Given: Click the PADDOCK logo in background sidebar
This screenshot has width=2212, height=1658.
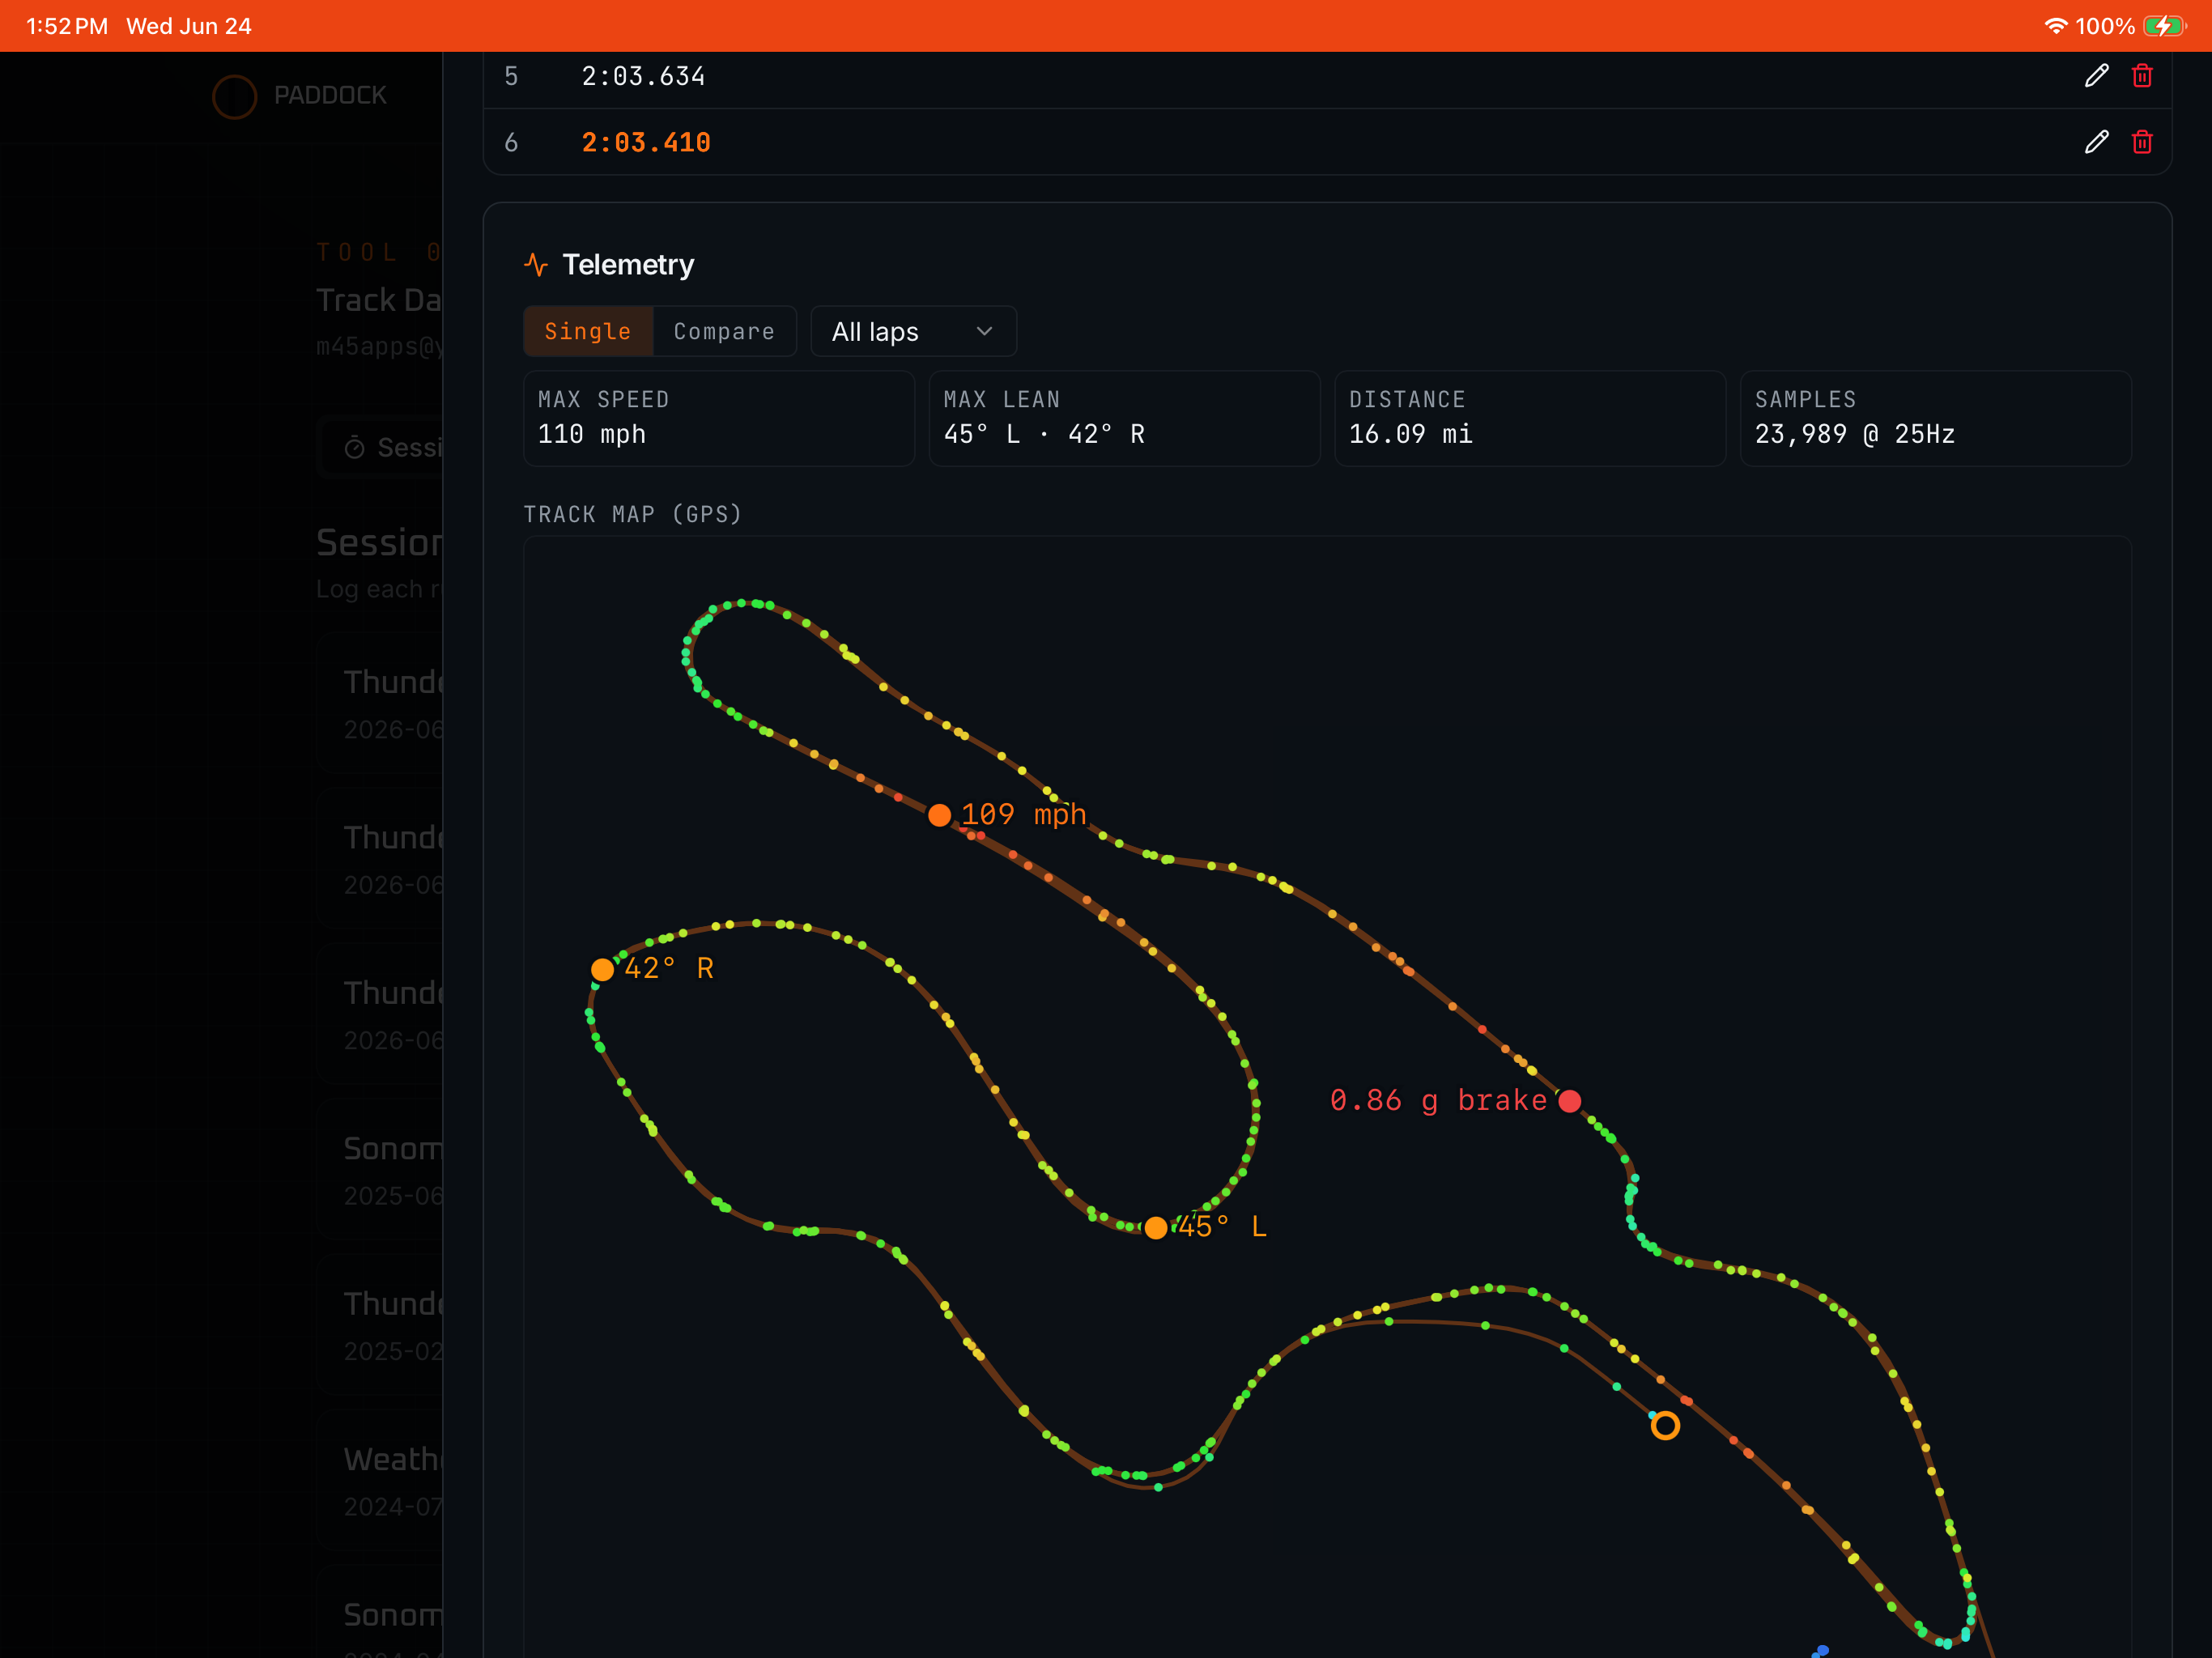Looking at the screenshot, I should 299,96.
